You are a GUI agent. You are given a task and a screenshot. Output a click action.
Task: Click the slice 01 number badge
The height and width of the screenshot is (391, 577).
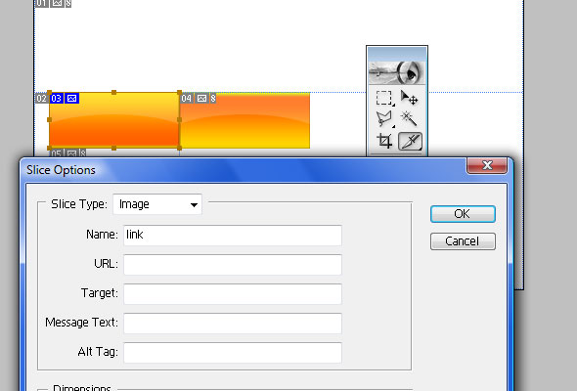click(42, 3)
